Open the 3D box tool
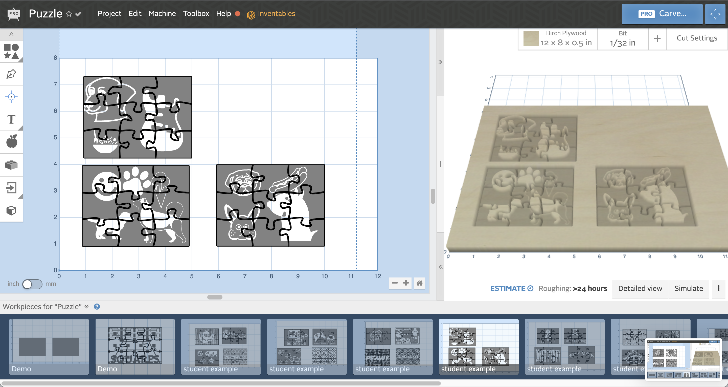The width and height of the screenshot is (728, 387). coord(11,210)
